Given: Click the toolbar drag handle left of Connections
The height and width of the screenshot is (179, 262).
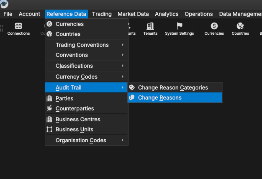Looking at the screenshot, I should [x=2, y=28].
